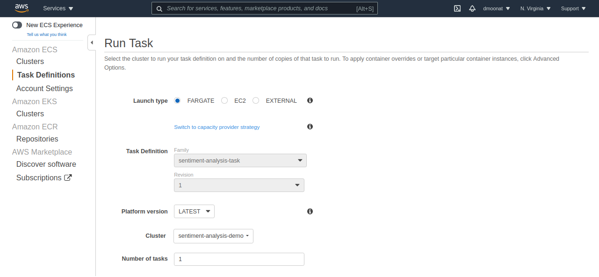Open the dmoonat account menu
The image size is (599, 277).
(x=497, y=8)
